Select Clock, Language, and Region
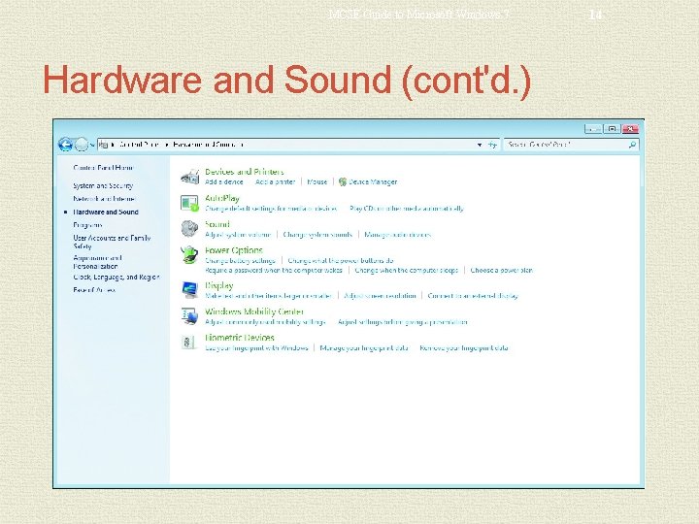 (116, 278)
